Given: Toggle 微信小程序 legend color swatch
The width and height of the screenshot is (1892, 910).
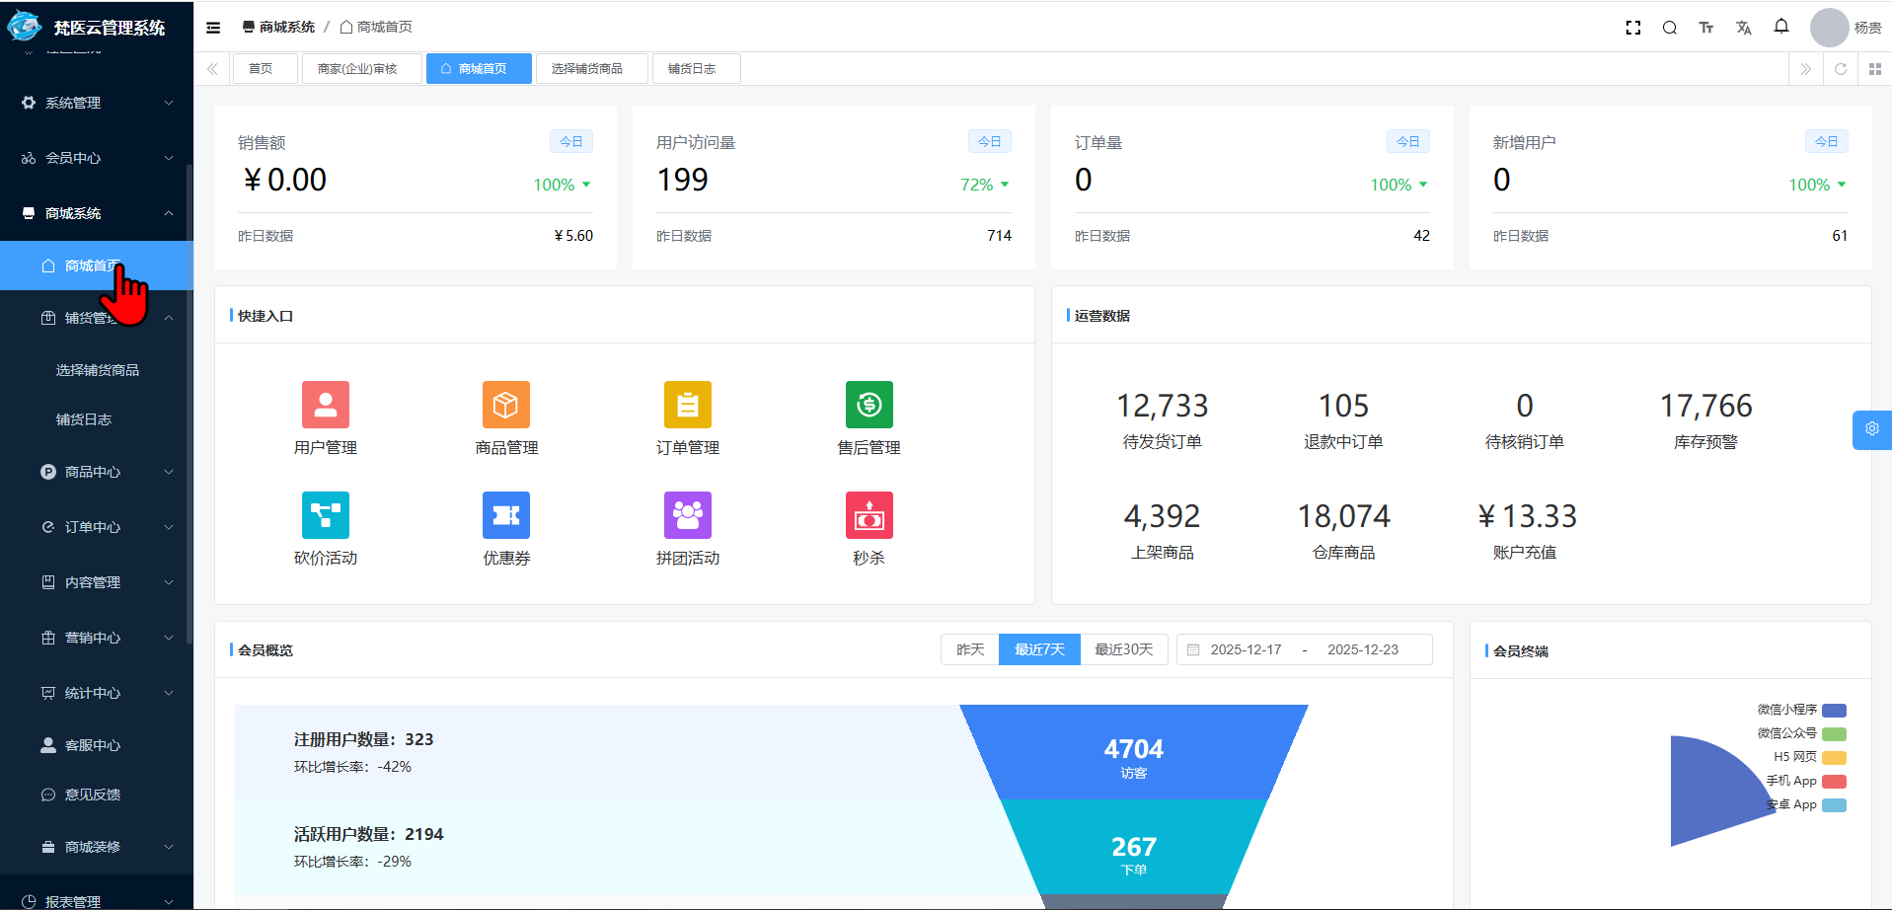Looking at the screenshot, I should point(1834,711).
